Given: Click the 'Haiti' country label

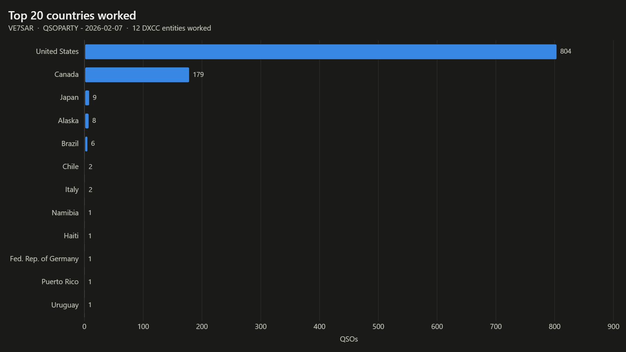Looking at the screenshot, I should click(71, 236).
